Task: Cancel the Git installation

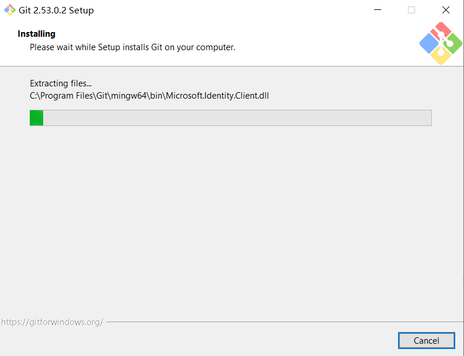Action: 426,340
